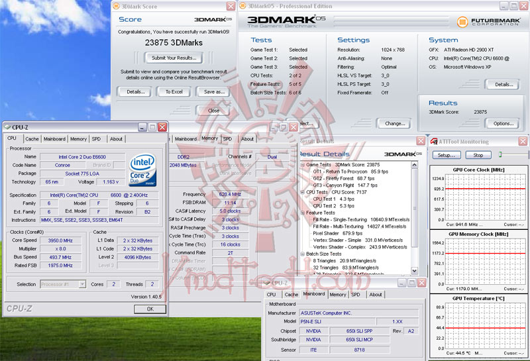This screenshot has height=361, width=530.
Task: Click Result Details scrollbar up arrow
Action: [415, 165]
